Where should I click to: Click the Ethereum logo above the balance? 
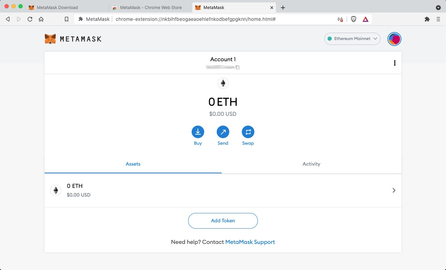[223, 83]
